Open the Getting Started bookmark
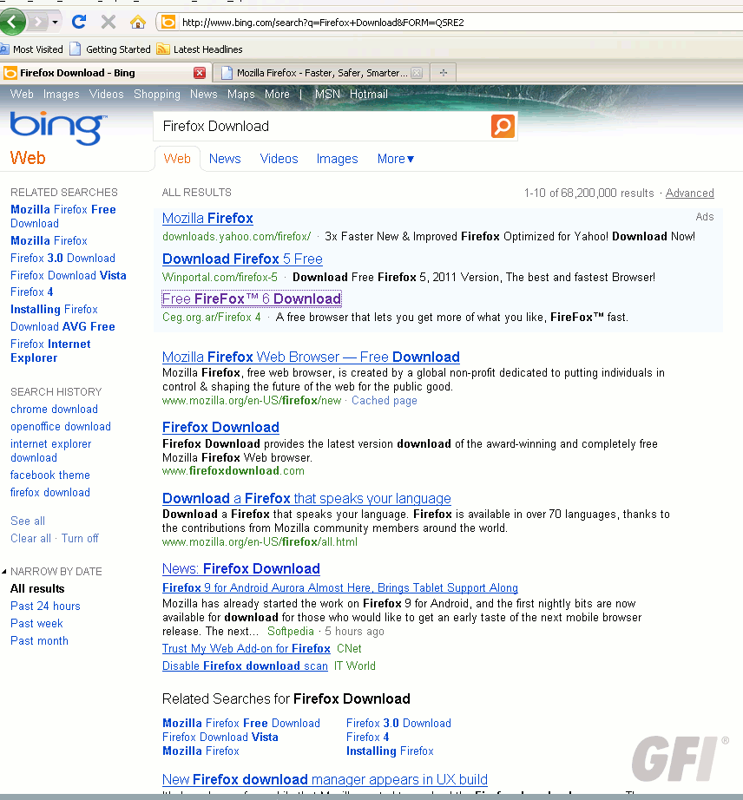 [110, 49]
